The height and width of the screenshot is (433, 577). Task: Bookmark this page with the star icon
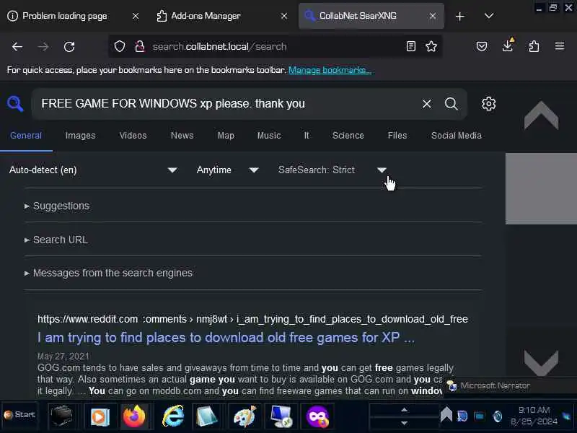point(431,46)
